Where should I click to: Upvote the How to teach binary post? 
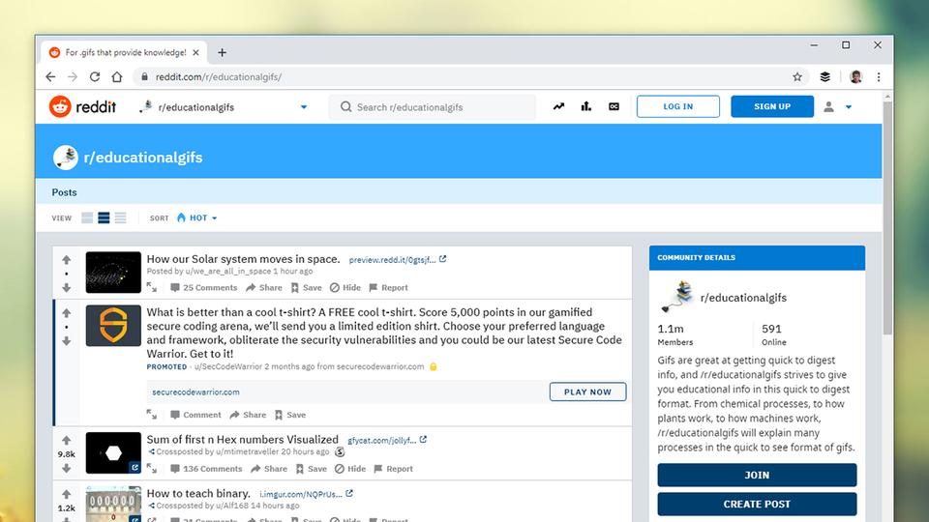(x=67, y=494)
